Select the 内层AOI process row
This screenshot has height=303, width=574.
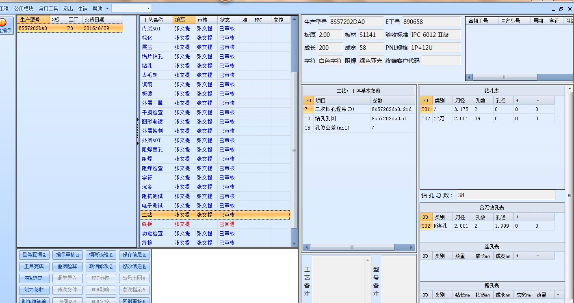point(216,28)
